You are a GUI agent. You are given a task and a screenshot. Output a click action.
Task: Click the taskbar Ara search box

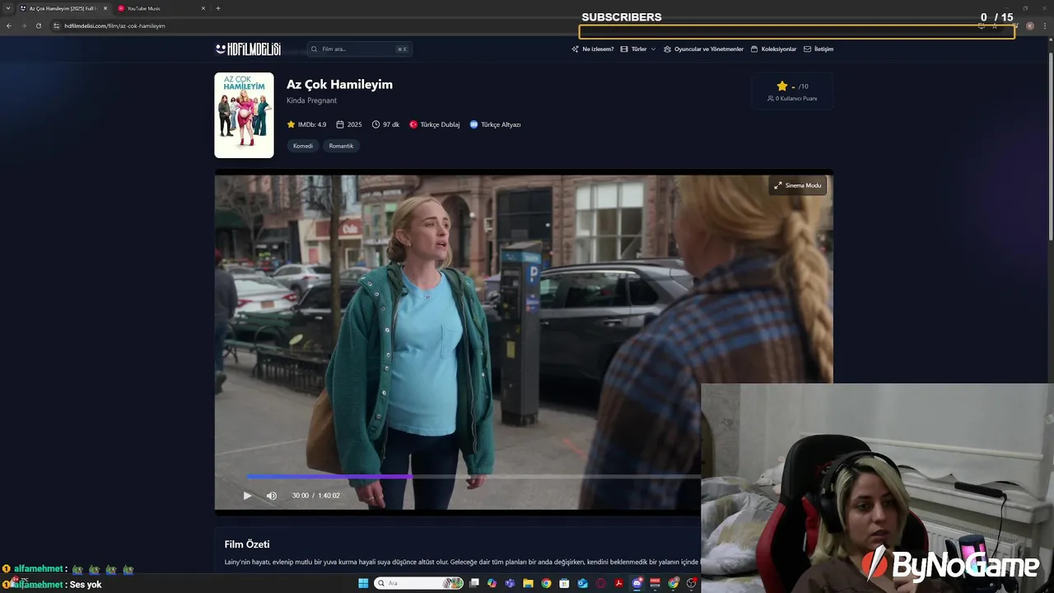click(x=418, y=583)
